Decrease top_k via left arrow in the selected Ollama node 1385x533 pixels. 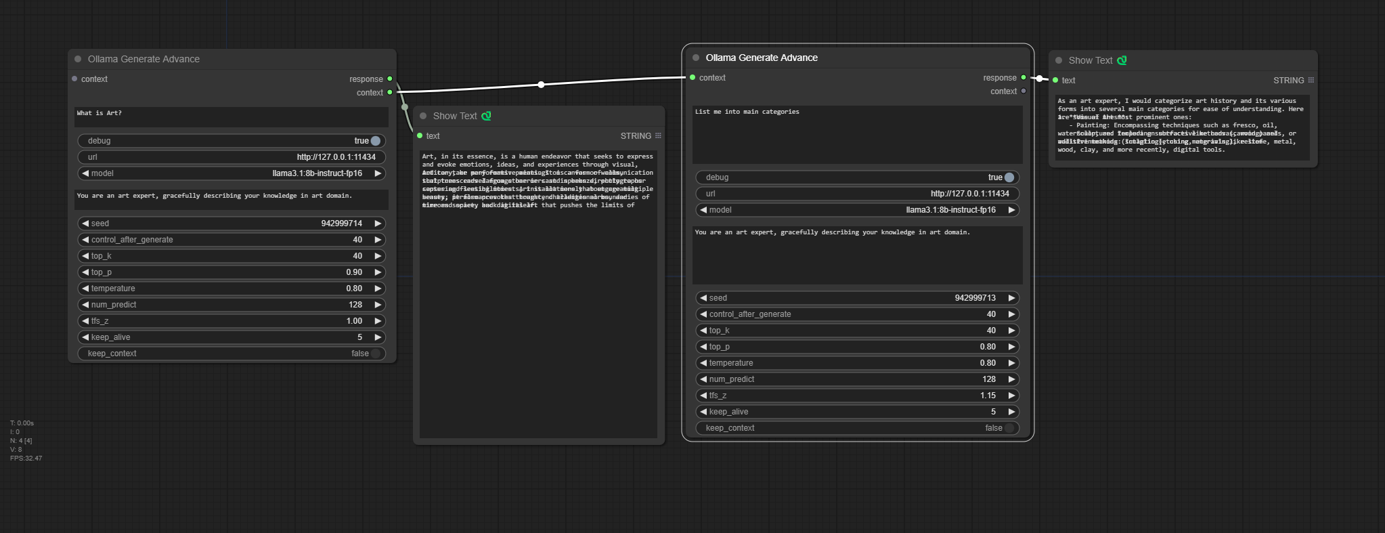pos(703,331)
